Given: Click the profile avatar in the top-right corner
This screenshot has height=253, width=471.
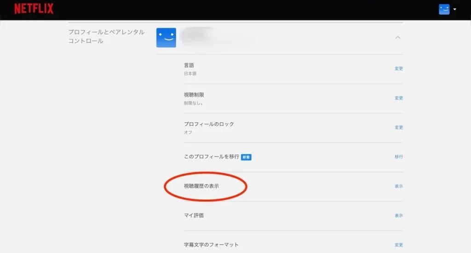Looking at the screenshot, I should click(444, 9).
